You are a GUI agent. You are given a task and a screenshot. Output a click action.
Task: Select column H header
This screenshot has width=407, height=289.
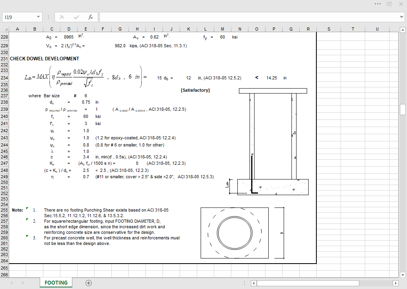pos(137,29)
